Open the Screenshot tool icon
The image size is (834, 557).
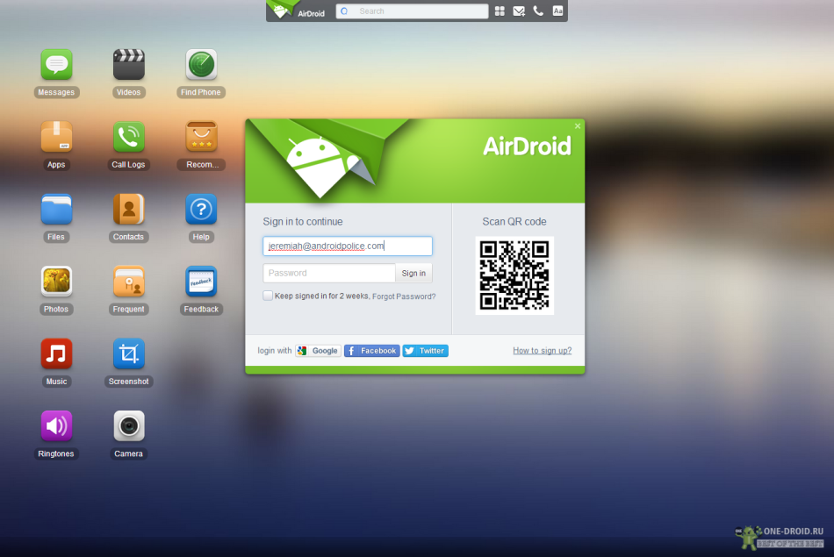[128, 354]
